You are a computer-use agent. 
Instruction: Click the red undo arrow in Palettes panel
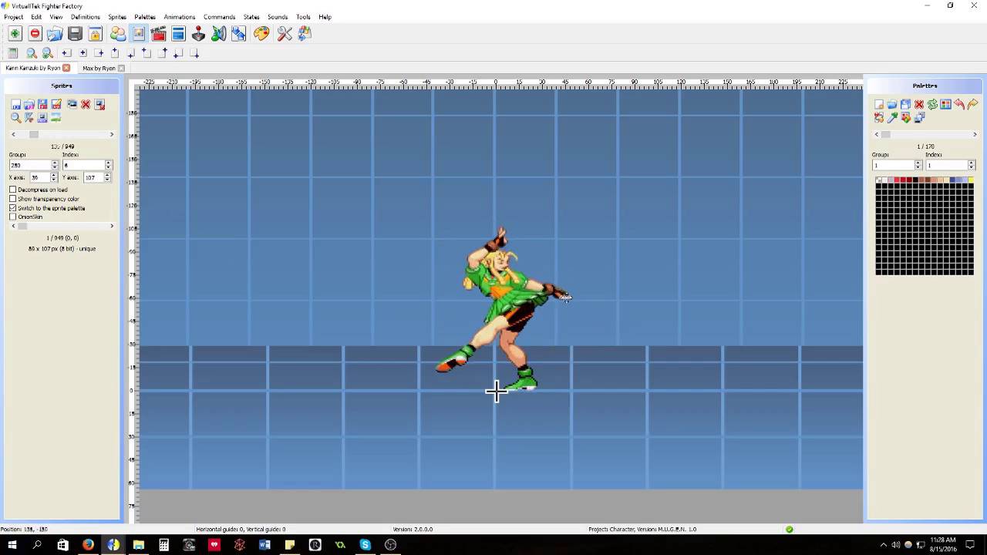[959, 104]
